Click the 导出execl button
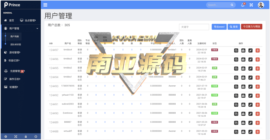Viewport: 270px width, 140px height. (x=219, y=27)
